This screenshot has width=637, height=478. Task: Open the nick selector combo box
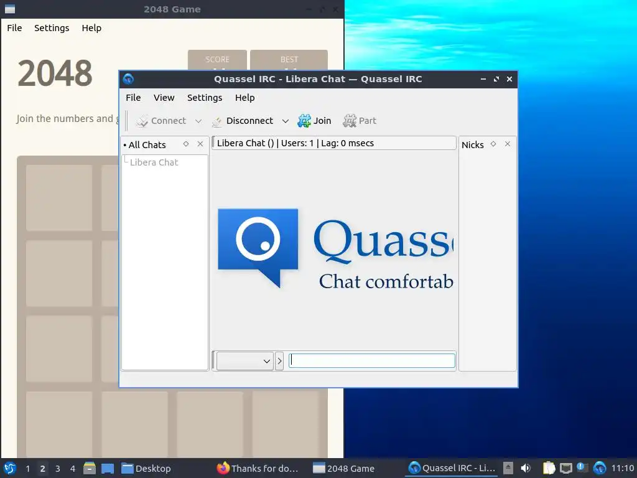[x=244, y=361]
